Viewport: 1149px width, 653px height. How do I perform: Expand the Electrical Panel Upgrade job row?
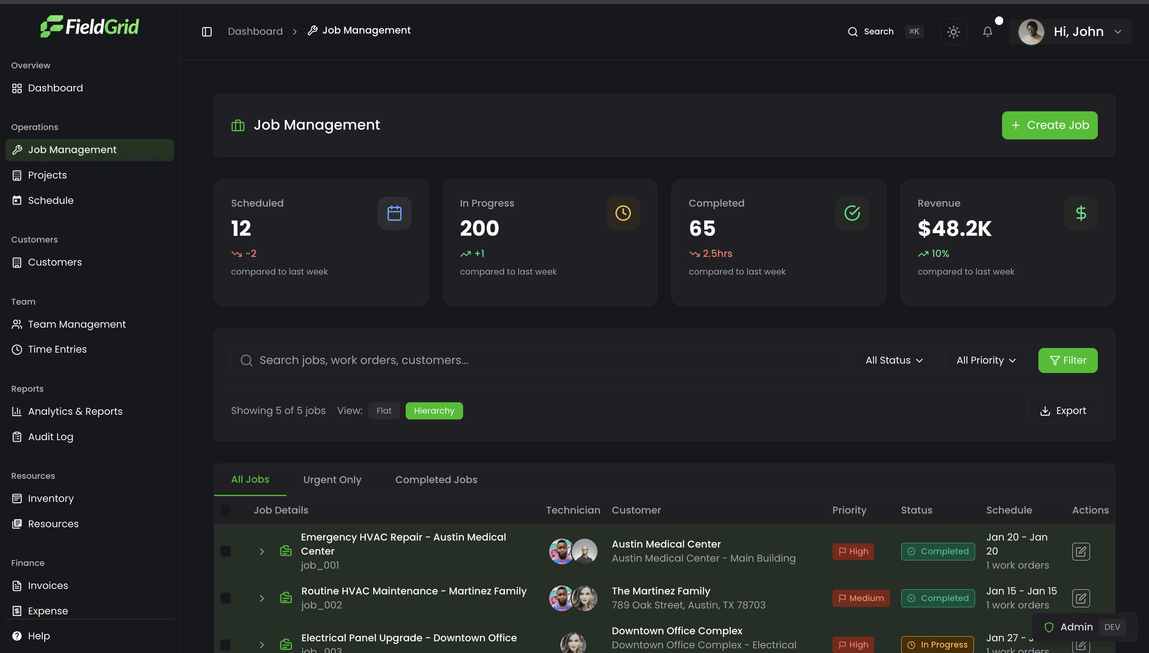(262, 644)
